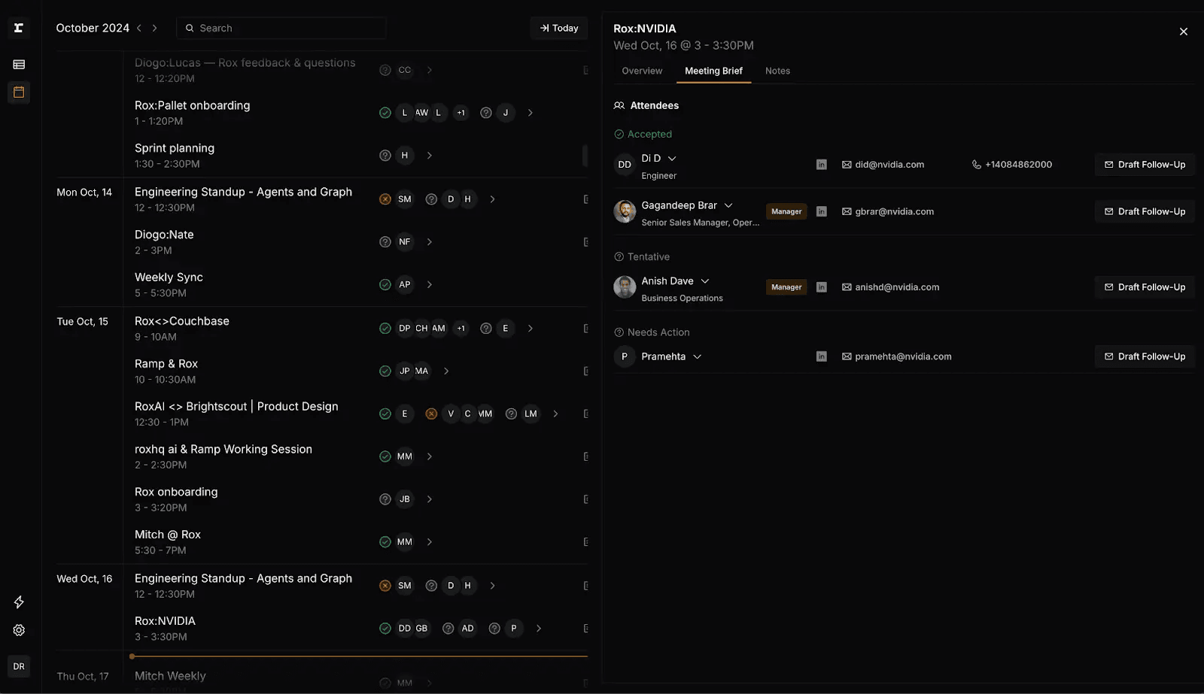Click the Rox logo at top of sidebar
1204x694 pixels.
pyautogui.click(x=18, y=28)
